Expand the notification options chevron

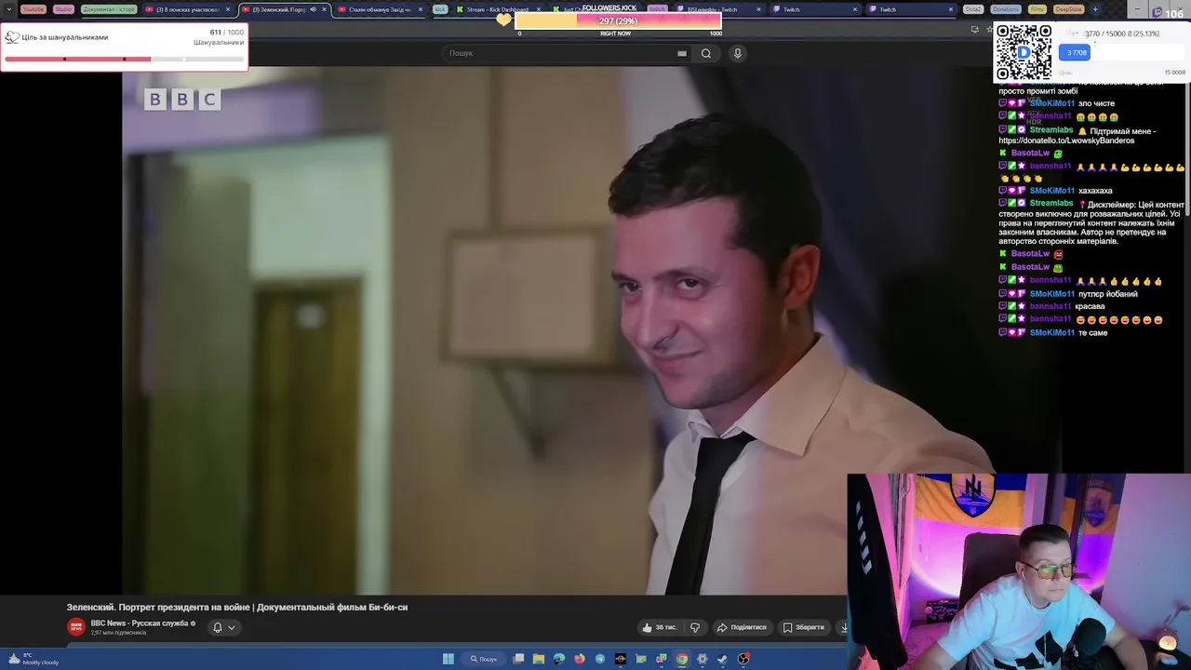point(232,627)
